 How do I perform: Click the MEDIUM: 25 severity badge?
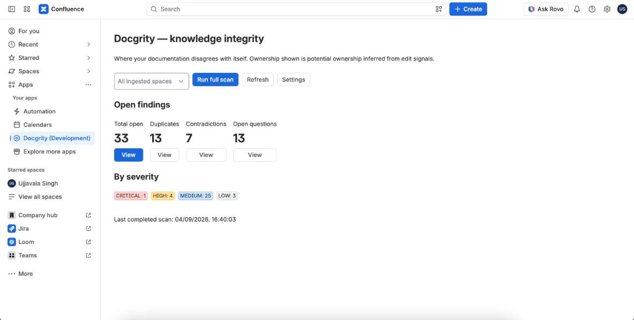click(x=196, y=196)
